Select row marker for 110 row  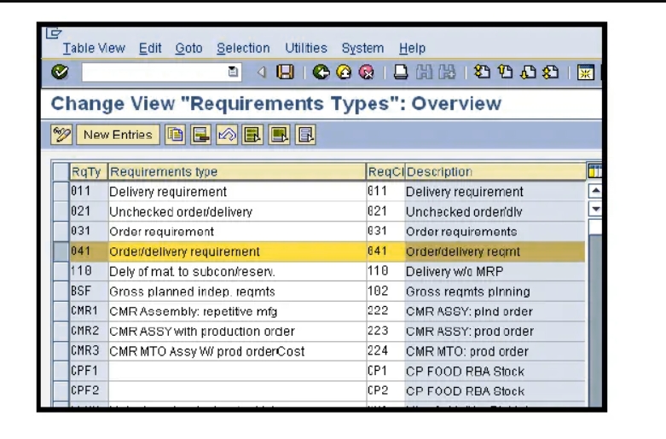[61, 271]
